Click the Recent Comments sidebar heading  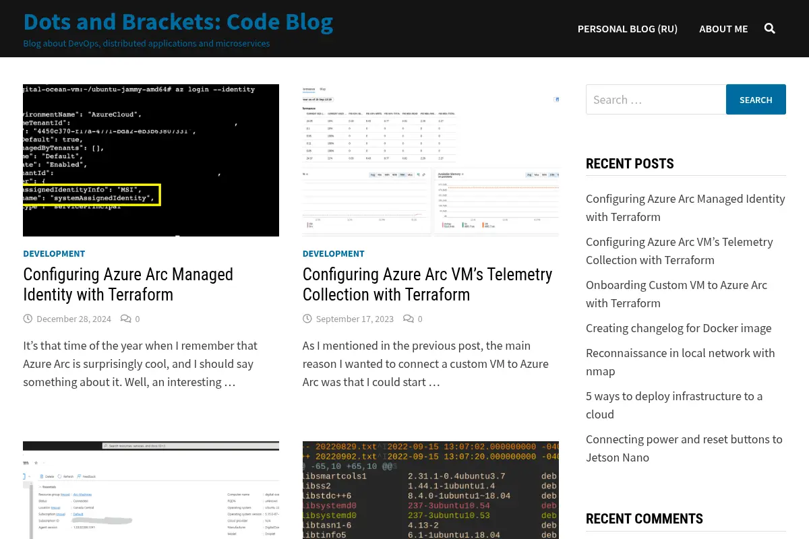pos(645,519)
